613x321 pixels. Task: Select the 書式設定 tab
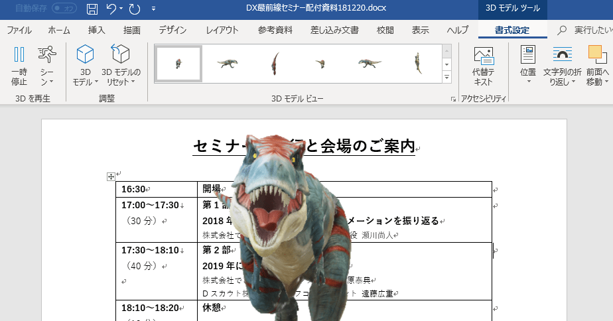pyautogui.click(x=512, y=30)
